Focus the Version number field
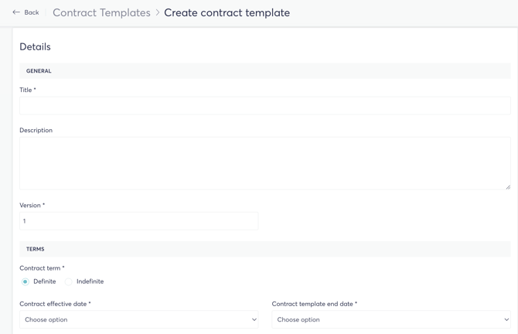 click(x=139, y=221)
